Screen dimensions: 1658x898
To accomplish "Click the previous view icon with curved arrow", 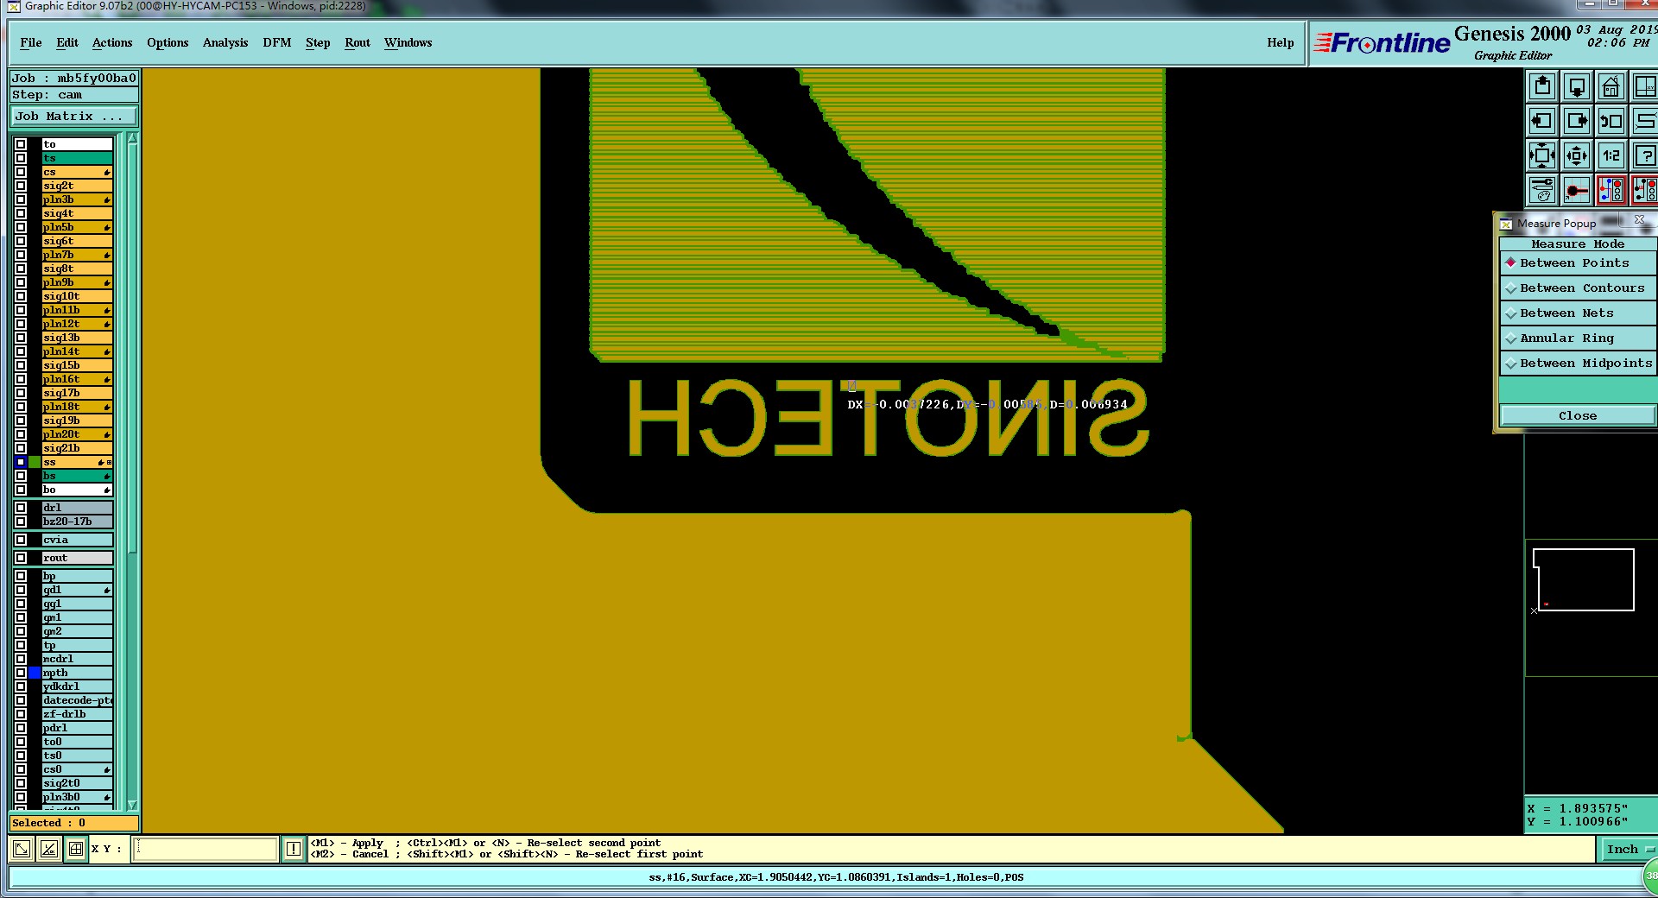I will point(1611,121).
